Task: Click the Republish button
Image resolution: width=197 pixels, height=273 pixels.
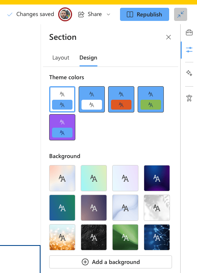Action: pos(144,14)
